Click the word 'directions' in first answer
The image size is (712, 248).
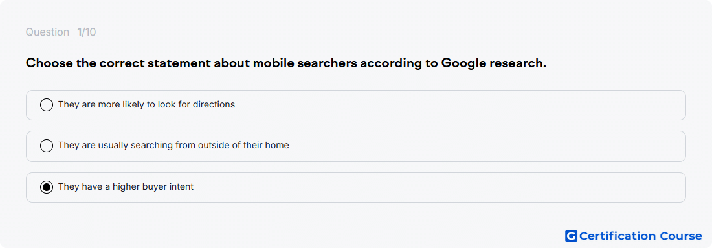(x=214, y=104)
